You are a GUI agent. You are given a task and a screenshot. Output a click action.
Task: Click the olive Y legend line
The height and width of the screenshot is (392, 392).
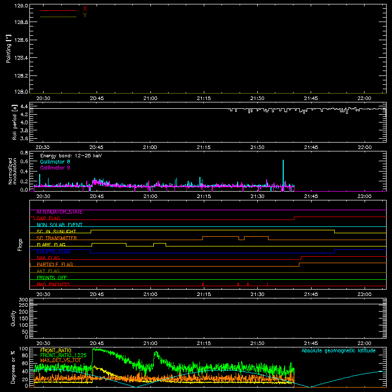click(58, 17)
